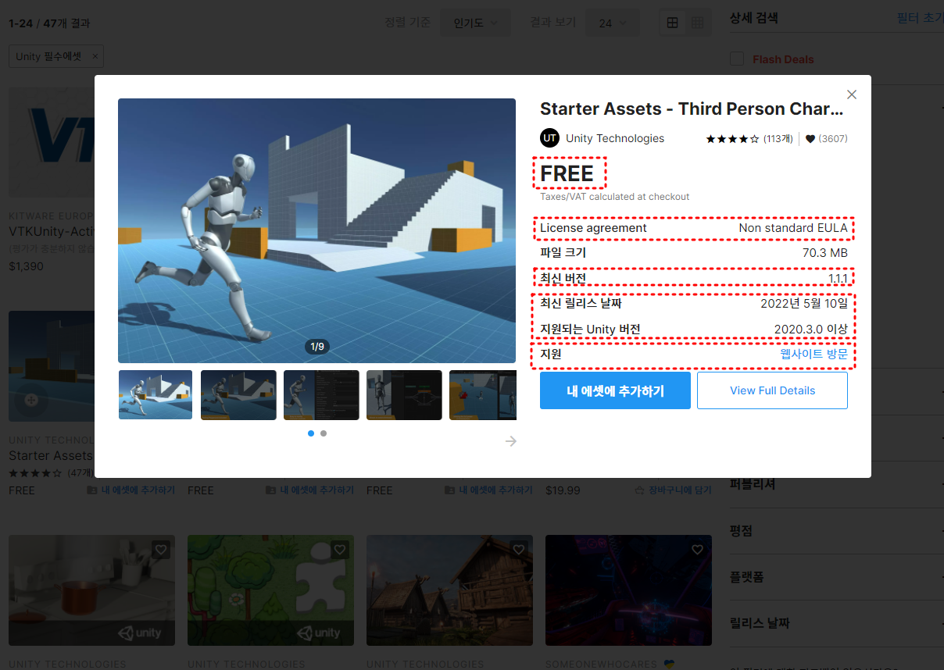Viewport: 944px width, 670px height.
Task: Open Starter Assets card title behind dialog
Action: pyautogui.click(x=52, y=455)
